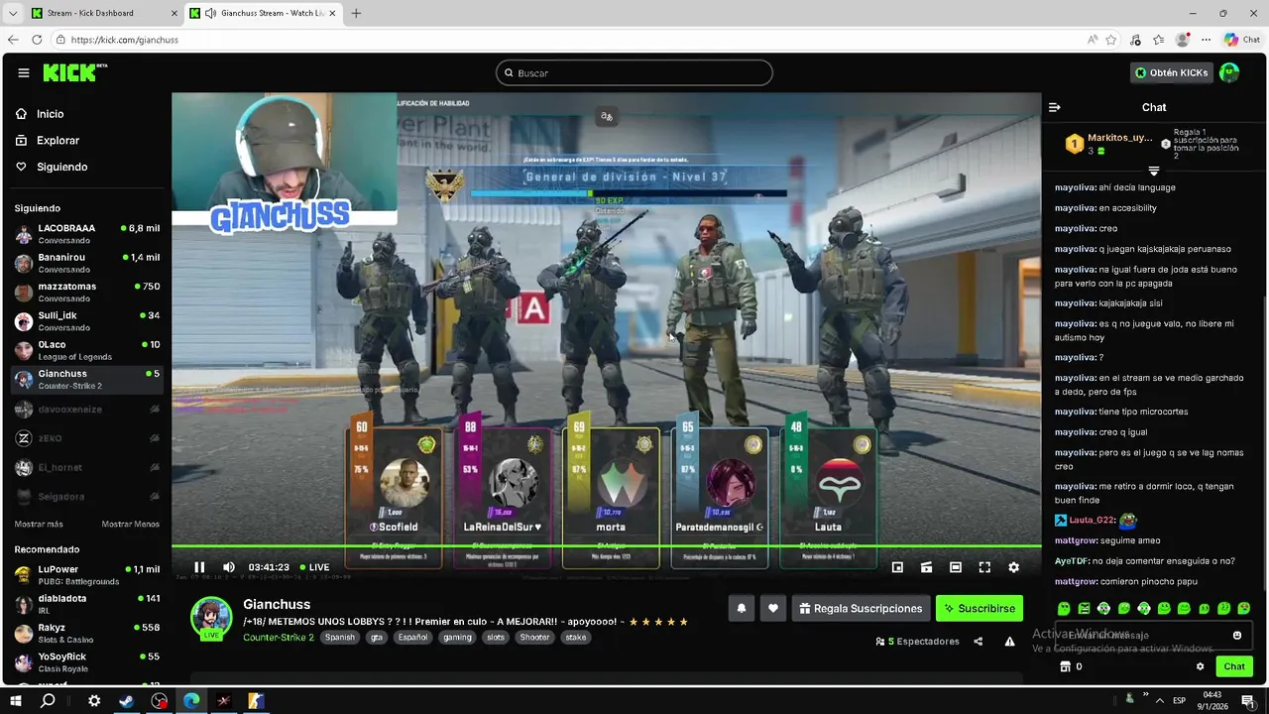Click the gta tag

pyautogui.click(x=377, y=638)
